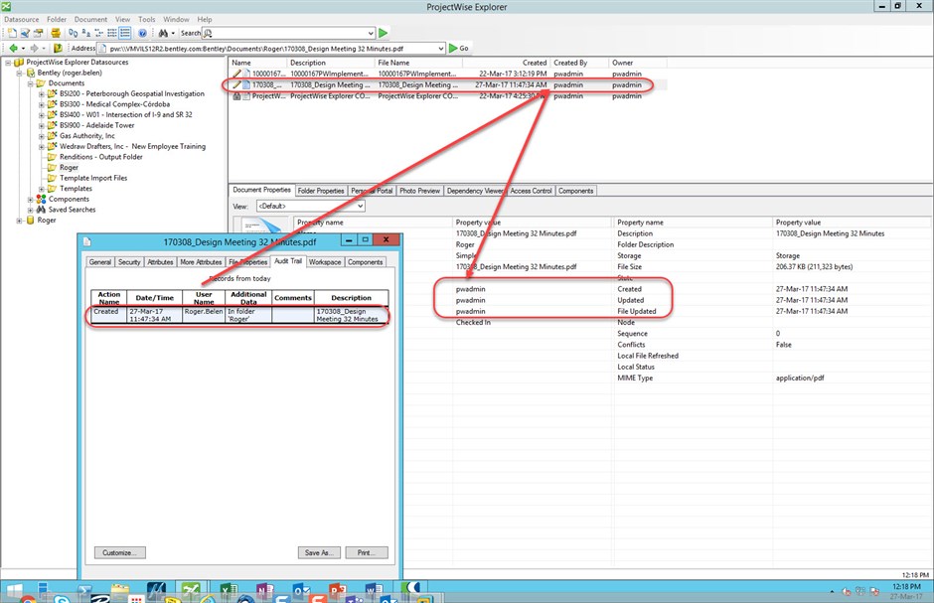Open the Tools menu
Viewport: 934px width, 603px height.
(x=147, y=19)
